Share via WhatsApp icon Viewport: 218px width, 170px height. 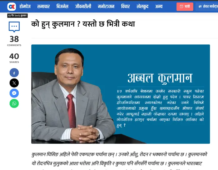click(14, 103)
